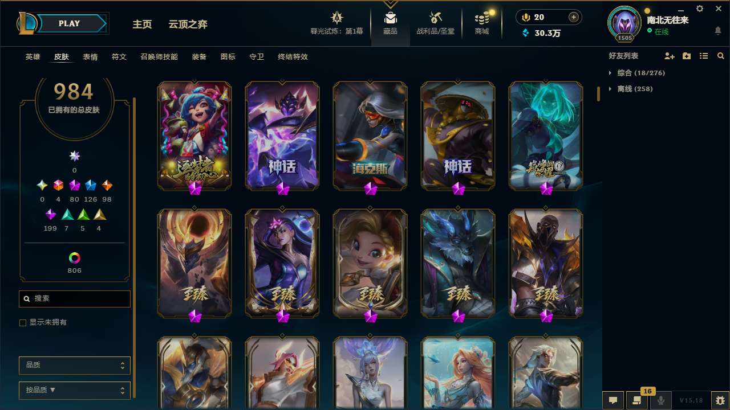Open the chat bubble icon at bottom
Viewport: 730px width, 410px height.
[x=613, y=400]
